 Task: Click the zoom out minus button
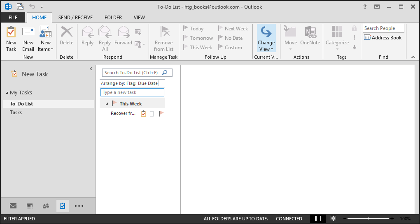(x=345, y=218)
